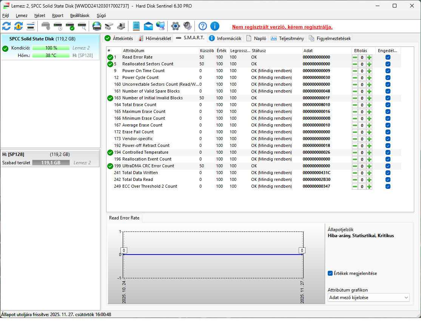Click the blue refresh arrows toolbar icon

[x=6, y=26]
